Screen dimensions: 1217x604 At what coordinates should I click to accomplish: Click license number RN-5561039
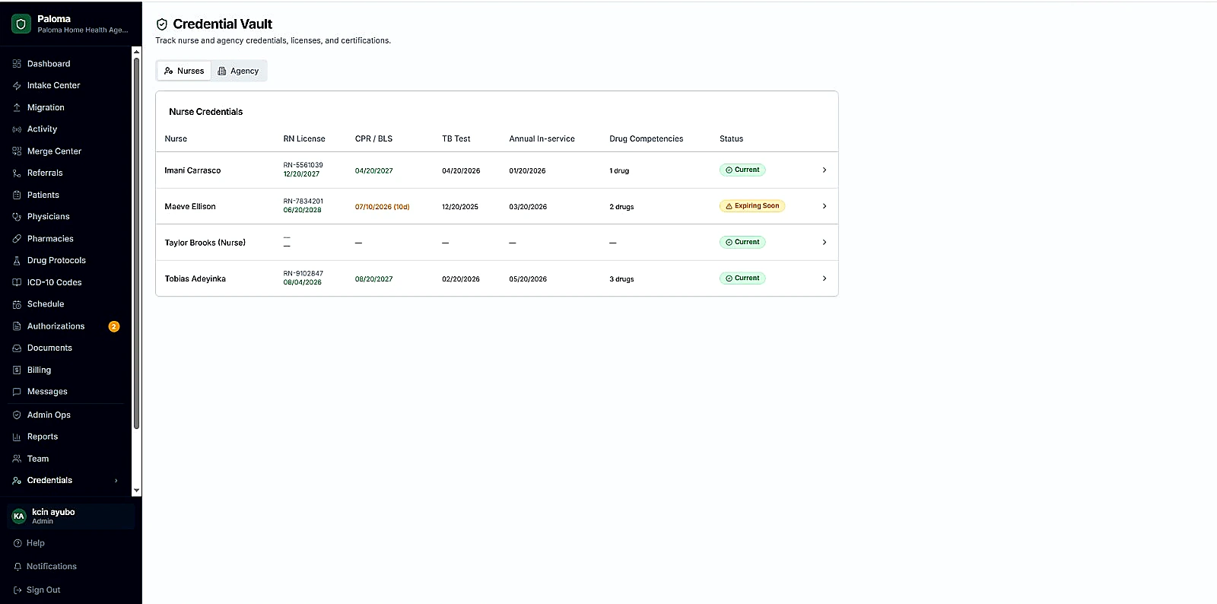click(x=303, y=165)
